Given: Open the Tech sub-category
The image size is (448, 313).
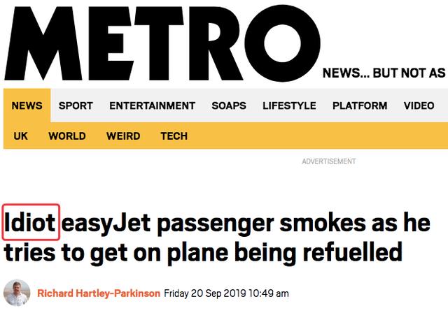Looking at the screenshot, I should click(x=174, y=136).
